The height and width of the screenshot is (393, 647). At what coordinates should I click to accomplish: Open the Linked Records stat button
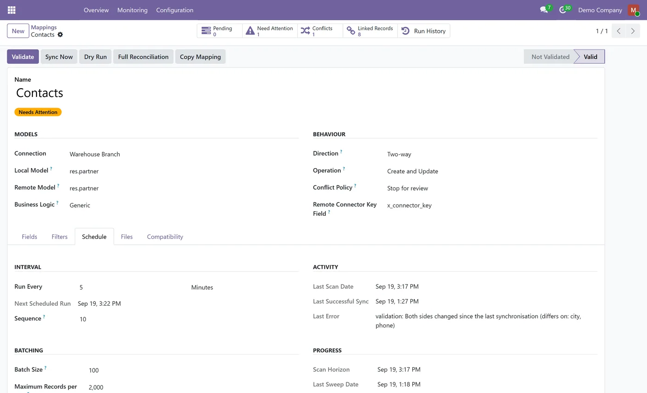click(370, 31)
